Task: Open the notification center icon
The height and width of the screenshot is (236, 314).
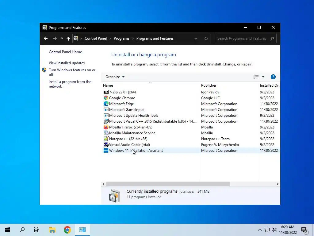Action: click(x=304, y=230)
